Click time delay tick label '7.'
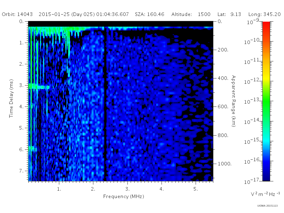The width and height of the screenshot is (284, 213). (x=21, y=171)
